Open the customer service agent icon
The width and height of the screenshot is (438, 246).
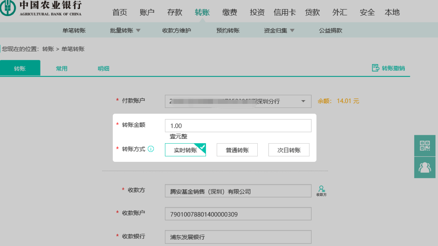pos(425,167)
